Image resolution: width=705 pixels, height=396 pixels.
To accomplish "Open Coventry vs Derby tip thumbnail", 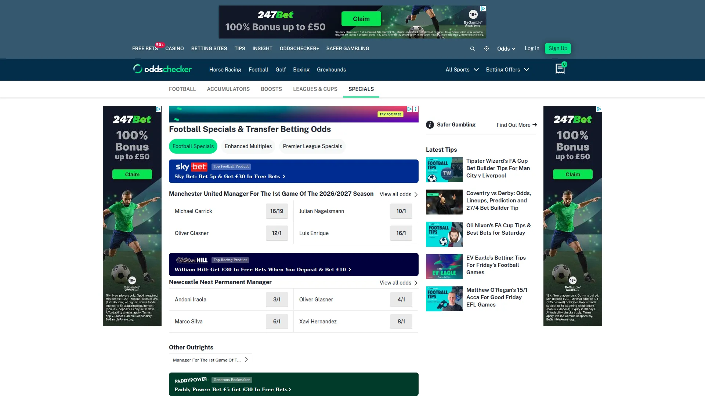I will (x=444, y=202).
